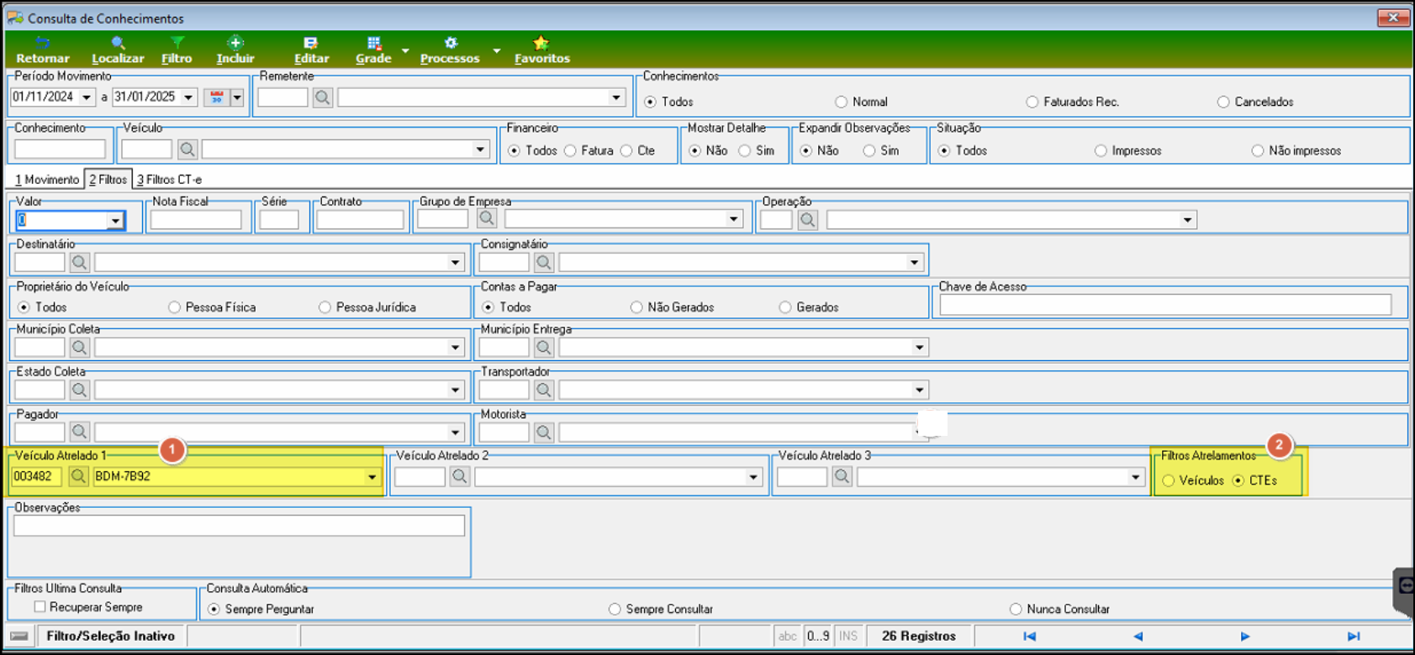
Task: Click the Processos gear icon
Action: (x=451, y=43)
